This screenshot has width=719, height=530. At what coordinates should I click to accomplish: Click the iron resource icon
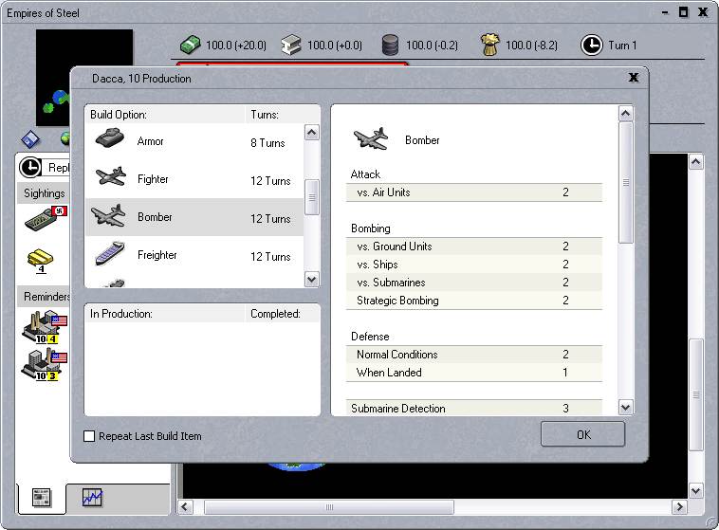point(291,45)
